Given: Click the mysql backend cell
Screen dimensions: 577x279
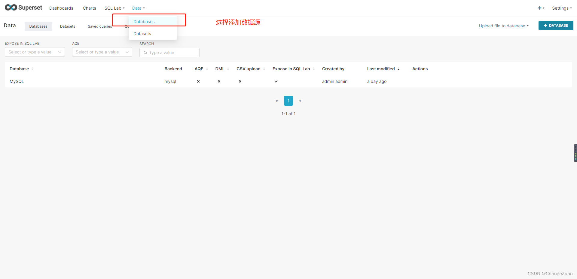Looking at the screenshot, I should [170, 81].
